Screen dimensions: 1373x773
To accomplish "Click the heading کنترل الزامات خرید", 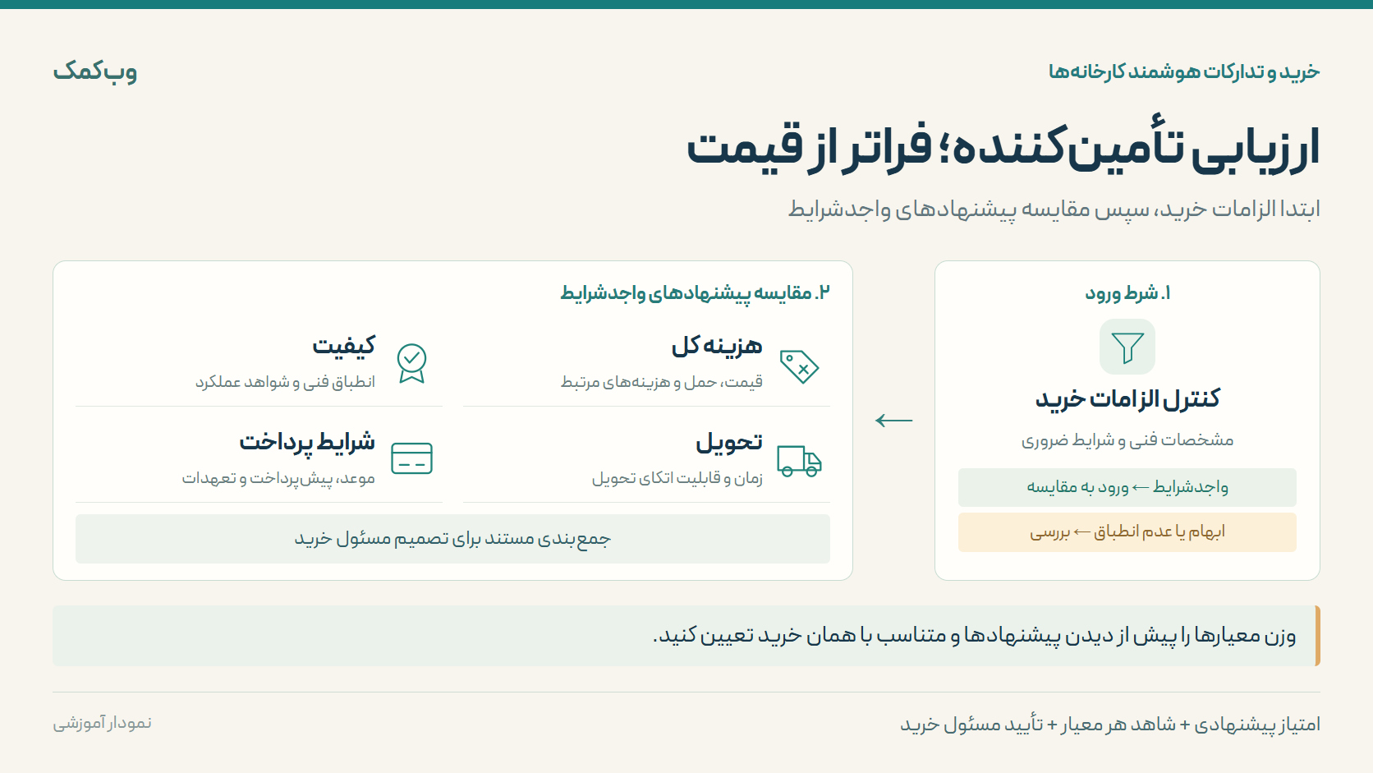I will 1127,399.
